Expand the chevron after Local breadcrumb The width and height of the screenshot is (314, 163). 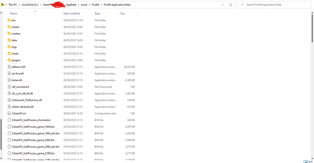90,5
